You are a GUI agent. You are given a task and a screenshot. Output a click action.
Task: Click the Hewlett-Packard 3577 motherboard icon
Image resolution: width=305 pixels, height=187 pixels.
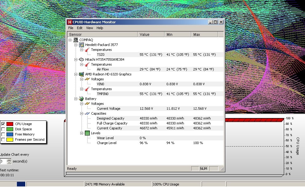(x=81, y=45)
